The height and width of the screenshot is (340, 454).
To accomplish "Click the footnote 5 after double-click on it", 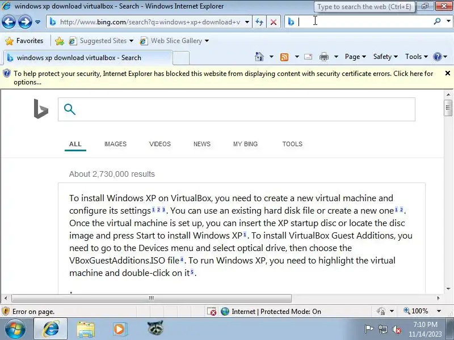I will pyautogui.click(x=192, y=272).
